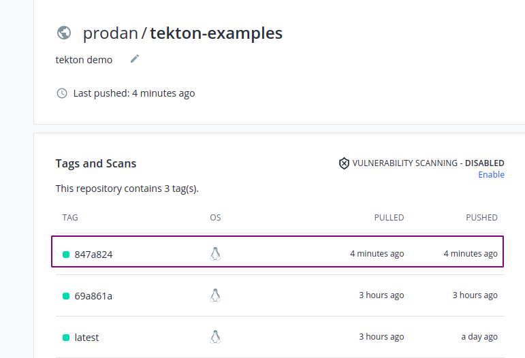Open the tekton-examples repository title
Image resolution: width=525 pixels, height=358 pixels.
(216, 33)
